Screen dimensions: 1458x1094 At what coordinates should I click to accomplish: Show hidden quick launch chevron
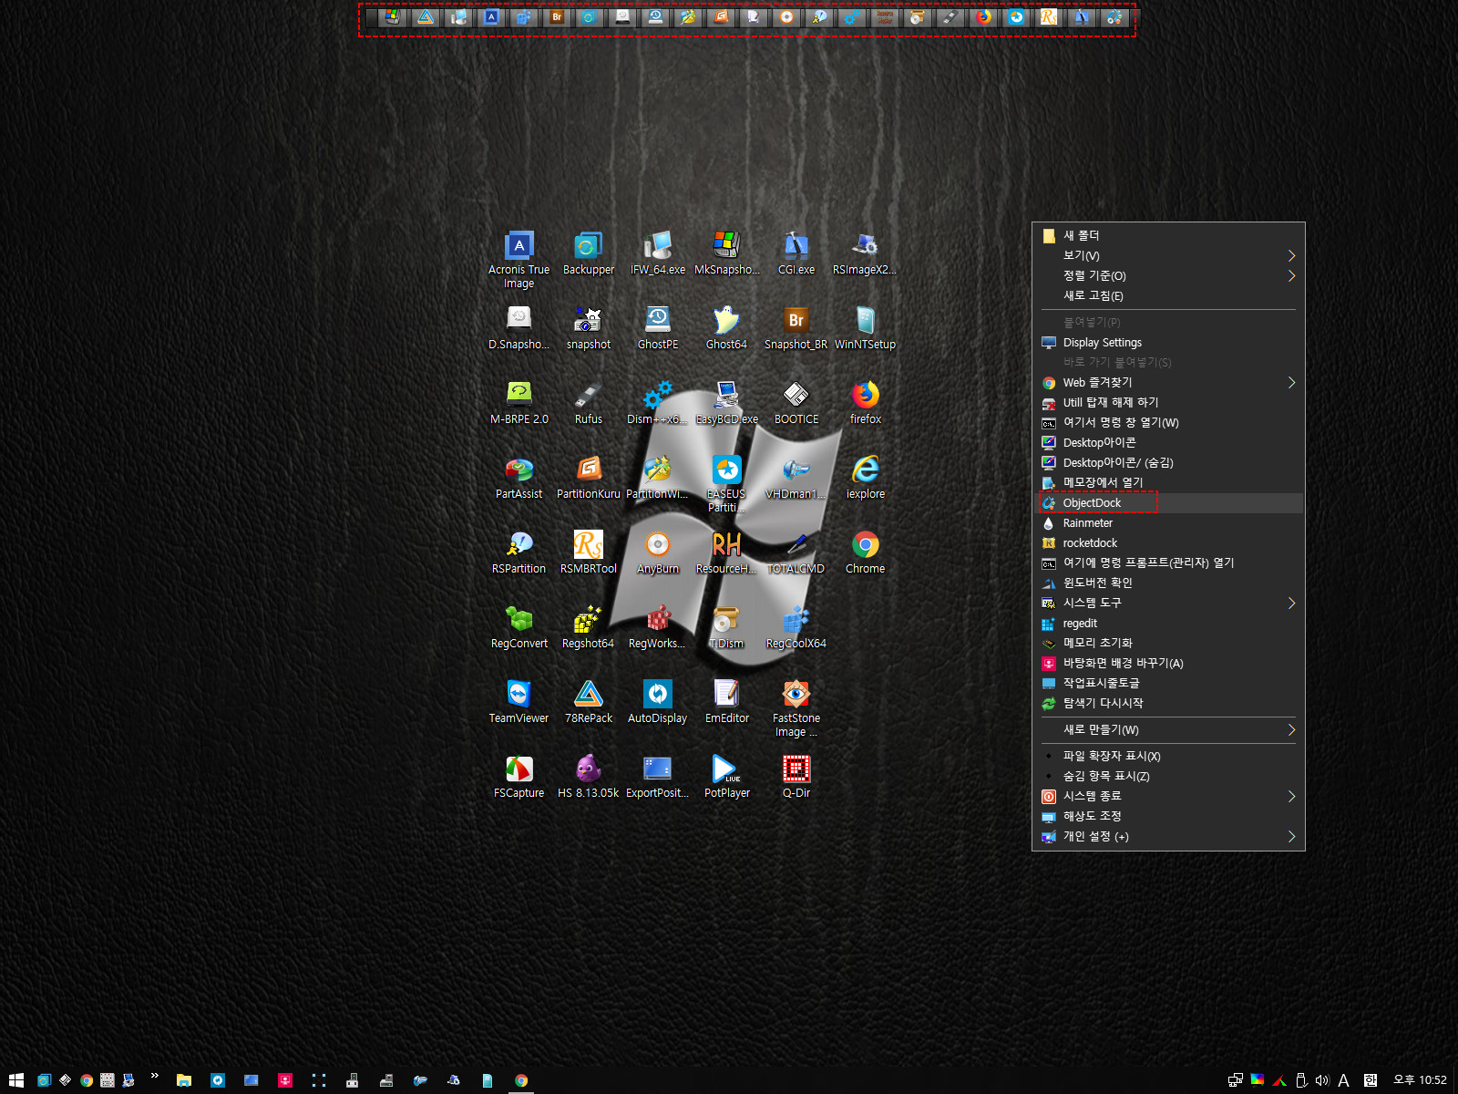click(155, 1076)
